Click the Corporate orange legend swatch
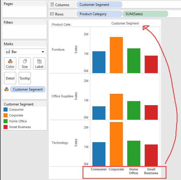The height and width of the screenshot is (180, 181). (x=6, y=115)
